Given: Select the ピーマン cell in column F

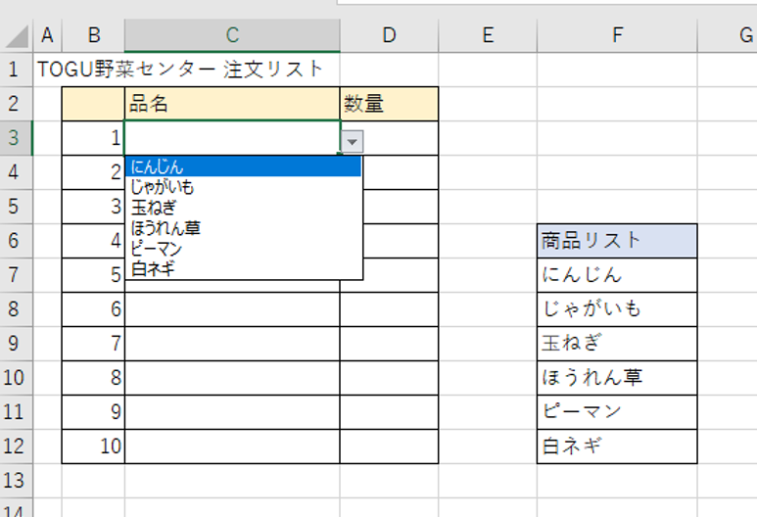Looking at the screenshot, I should (617, 412).
